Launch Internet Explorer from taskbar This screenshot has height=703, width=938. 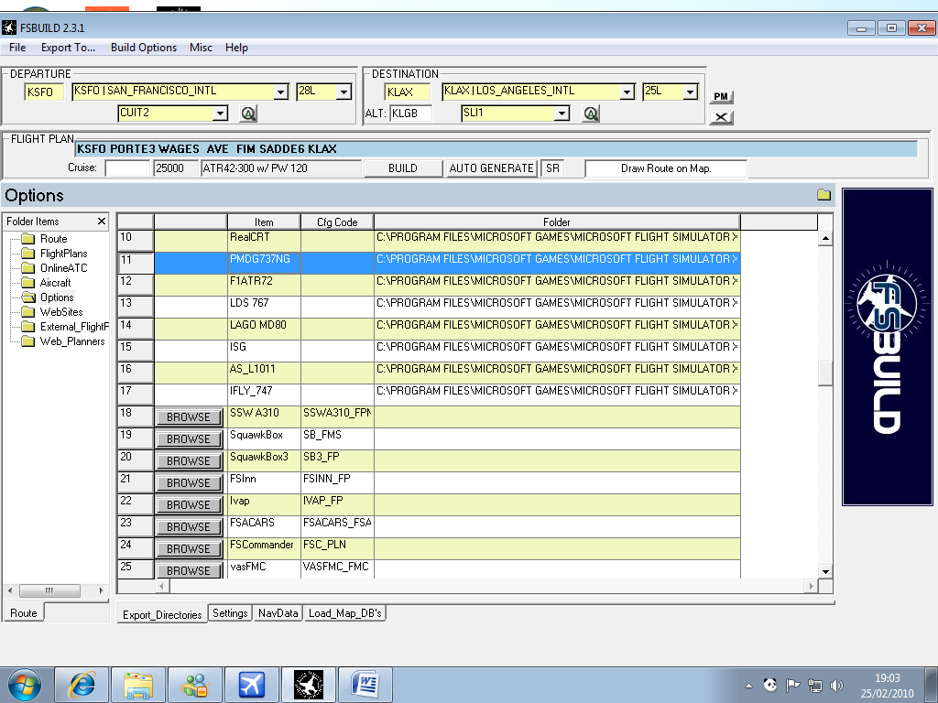(x=82, y=685)
